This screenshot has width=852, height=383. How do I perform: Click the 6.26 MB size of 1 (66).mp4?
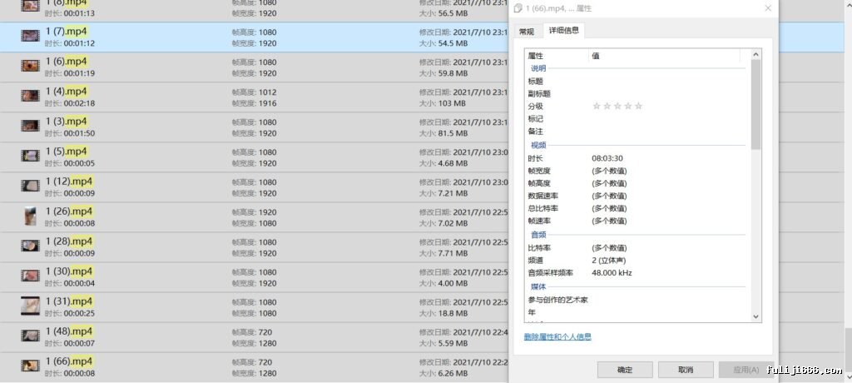453,373
